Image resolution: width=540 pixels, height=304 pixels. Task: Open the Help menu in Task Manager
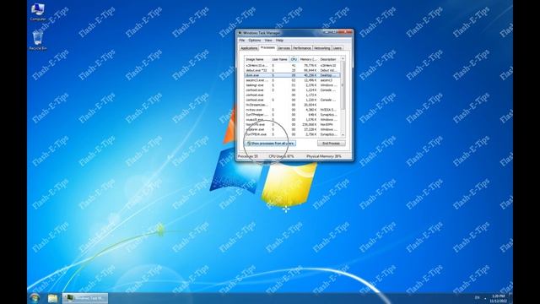tap(279, 41)
